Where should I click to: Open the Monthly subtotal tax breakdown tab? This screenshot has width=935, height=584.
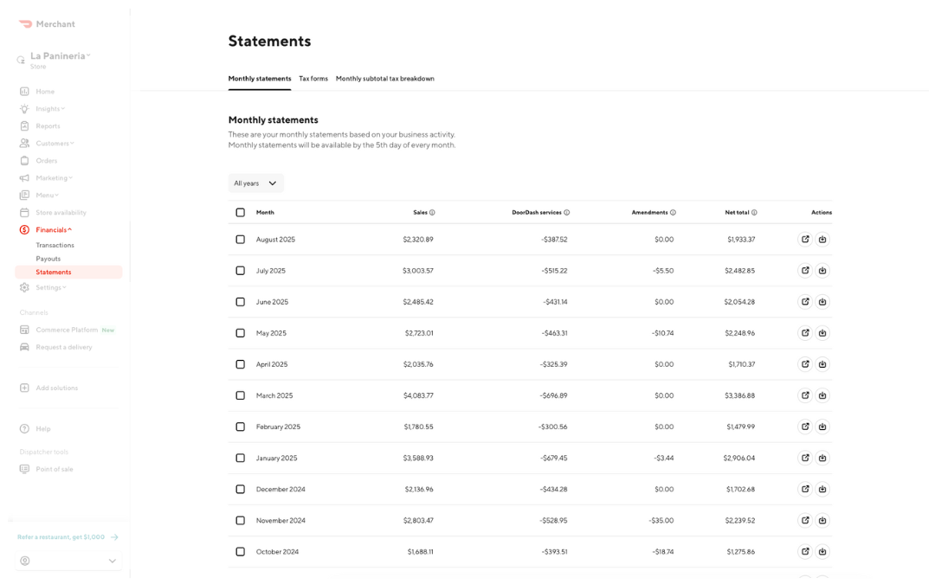click(x=385, y=78)
